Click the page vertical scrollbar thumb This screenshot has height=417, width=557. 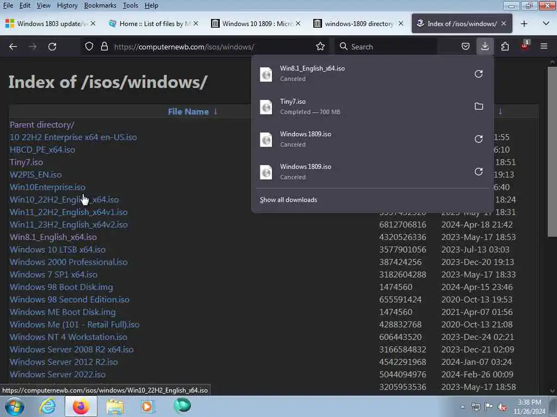552,151
